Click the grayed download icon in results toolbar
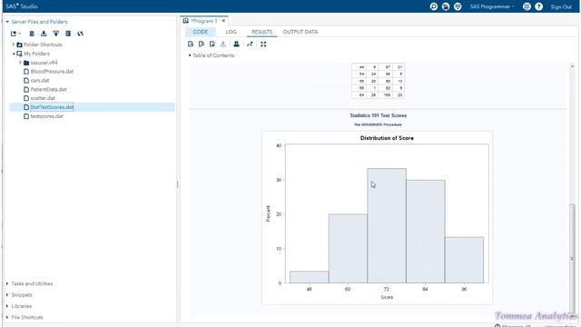This screenshot has width=581, height=327. pyautogui.click(x=223, y=45)
